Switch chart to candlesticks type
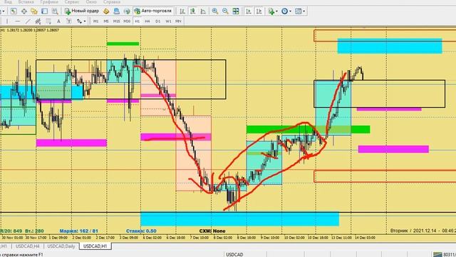The height and width of the screenshot is (257, 456). point(192,11)
